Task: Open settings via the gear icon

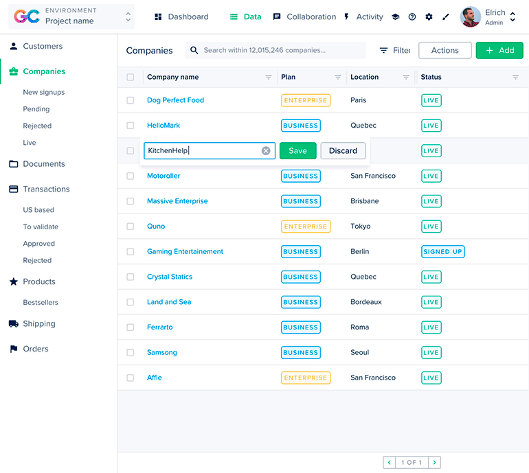Action: click(429, 17)
